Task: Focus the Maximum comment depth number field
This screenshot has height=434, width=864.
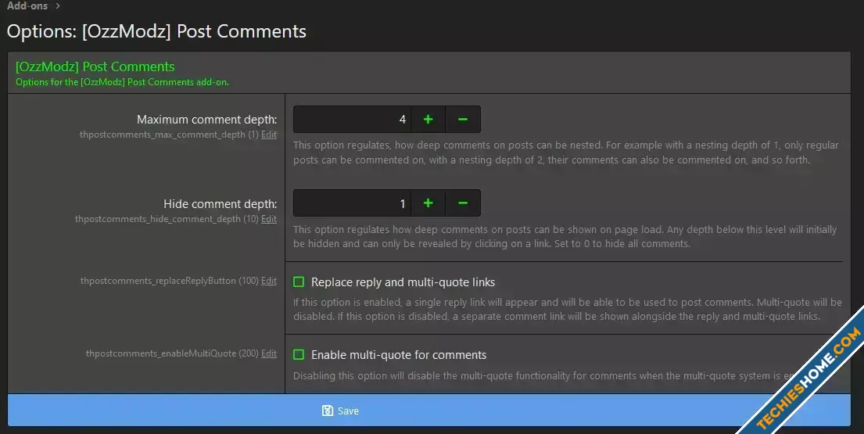Action: pos(352,120)
